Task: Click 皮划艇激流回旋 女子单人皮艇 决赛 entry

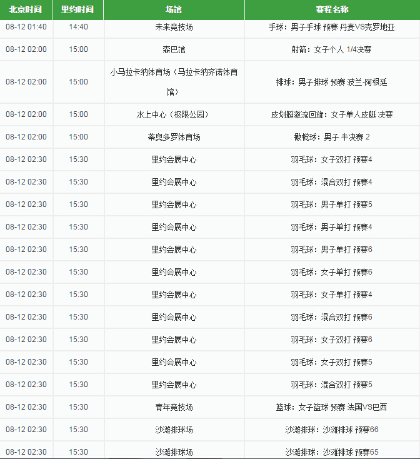Action: [x=332, y=114]
